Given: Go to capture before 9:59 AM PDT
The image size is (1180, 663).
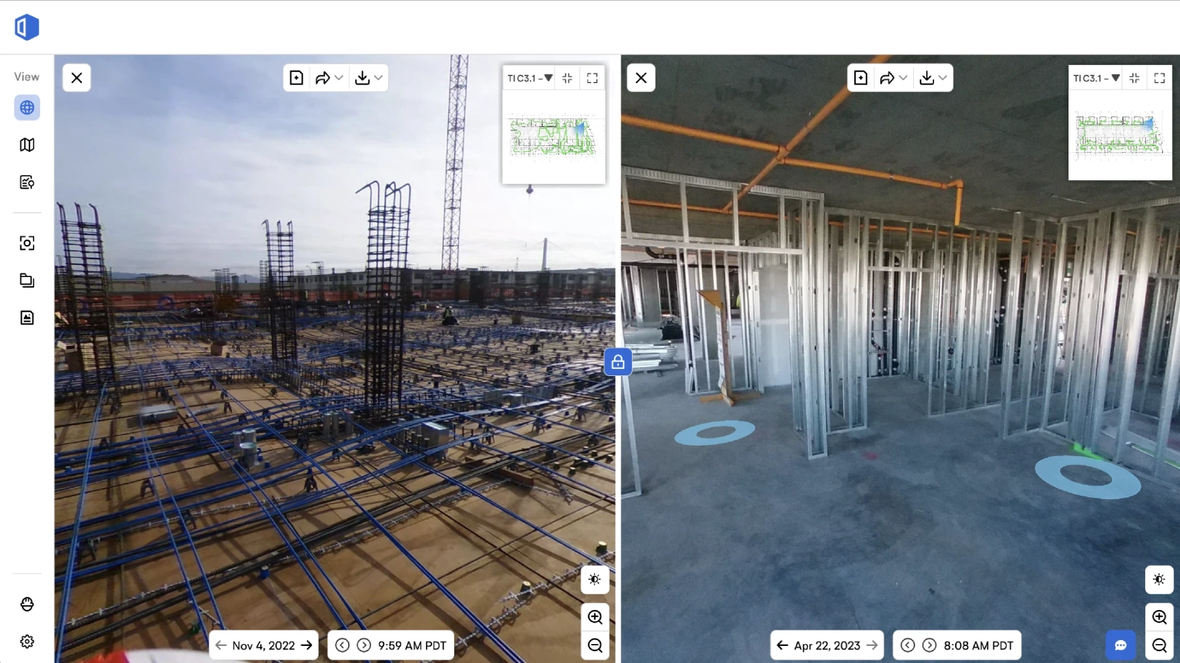Looking at the screenshot, I should (342, 645).
